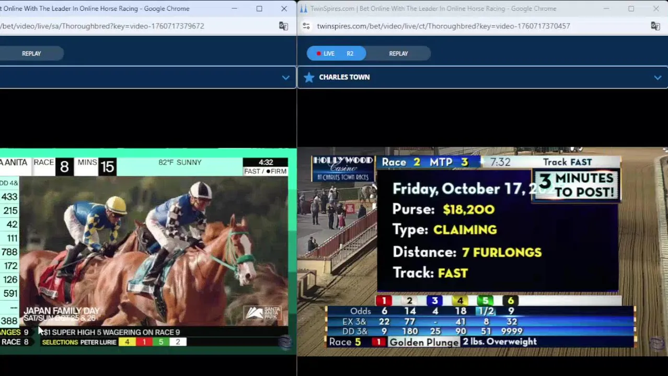Click the left window title bar text
This screenshot has width=668, height=376.
pos(95,8)
